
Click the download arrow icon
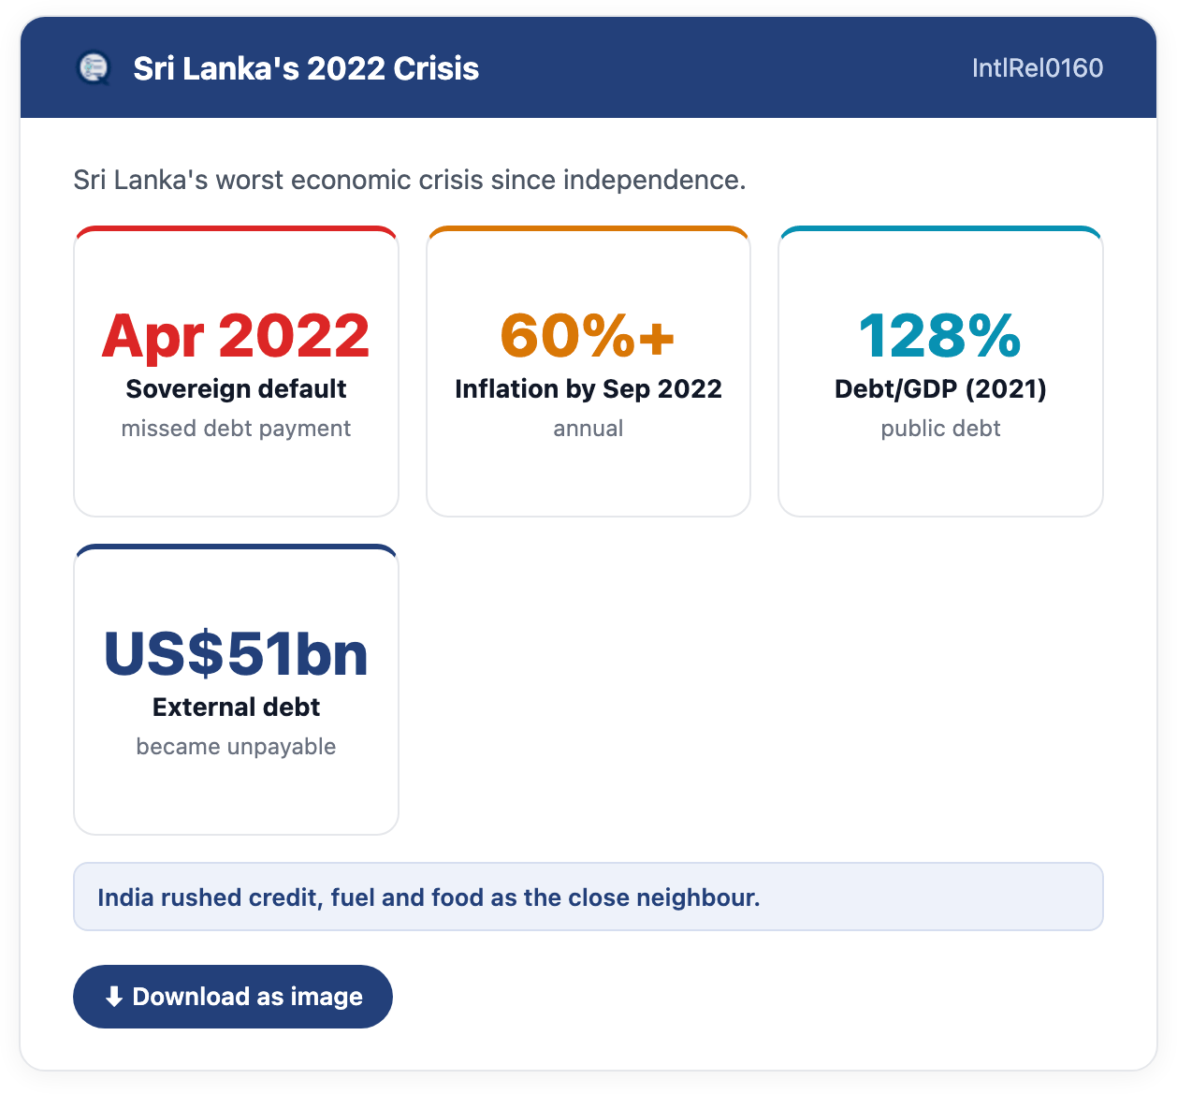(114, 997)
